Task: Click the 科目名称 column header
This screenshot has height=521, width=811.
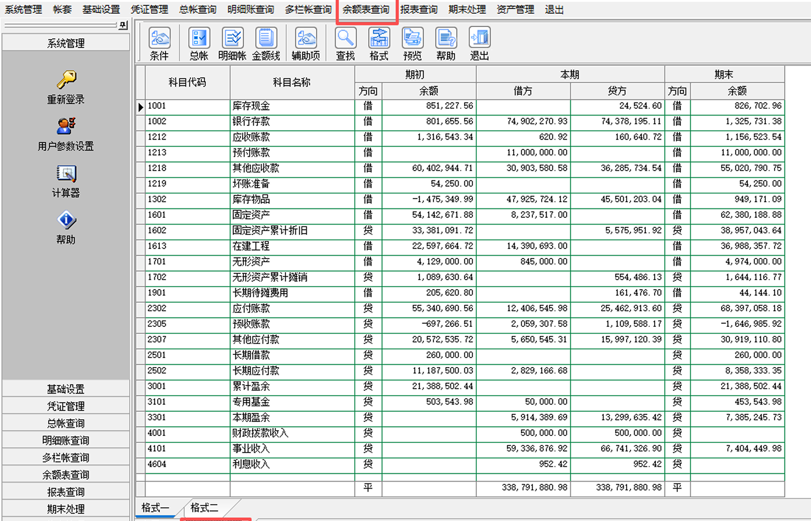Action: pyautogui.click(x=292, y=83)
